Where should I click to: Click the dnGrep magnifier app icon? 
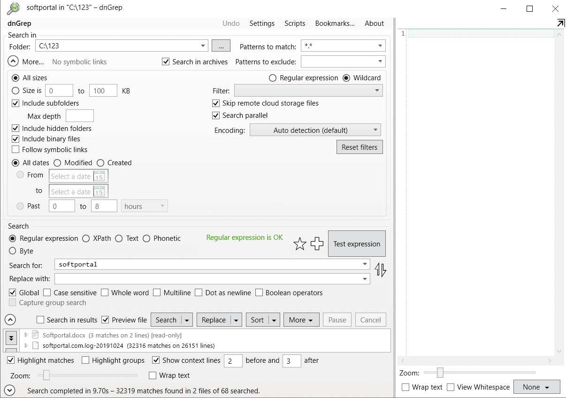(x=14, y=8)
